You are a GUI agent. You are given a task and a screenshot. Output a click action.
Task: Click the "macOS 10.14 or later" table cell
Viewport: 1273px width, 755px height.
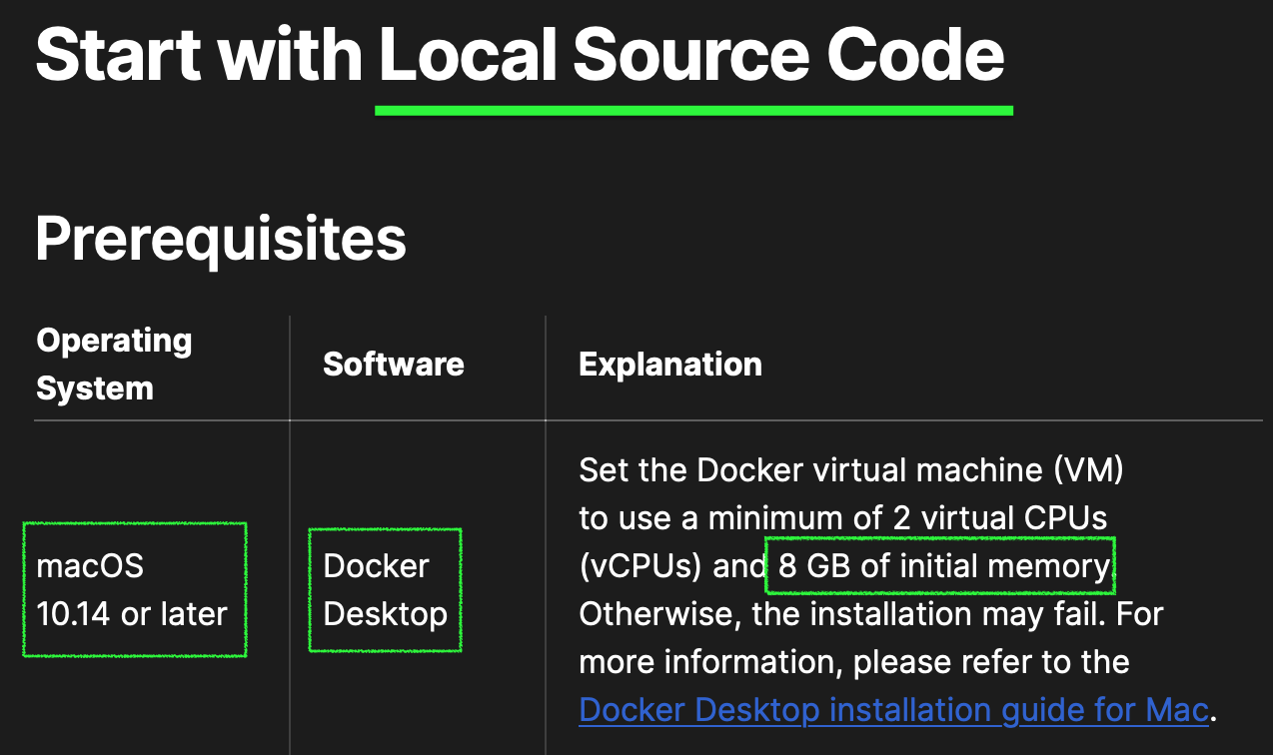coord(133,590)
